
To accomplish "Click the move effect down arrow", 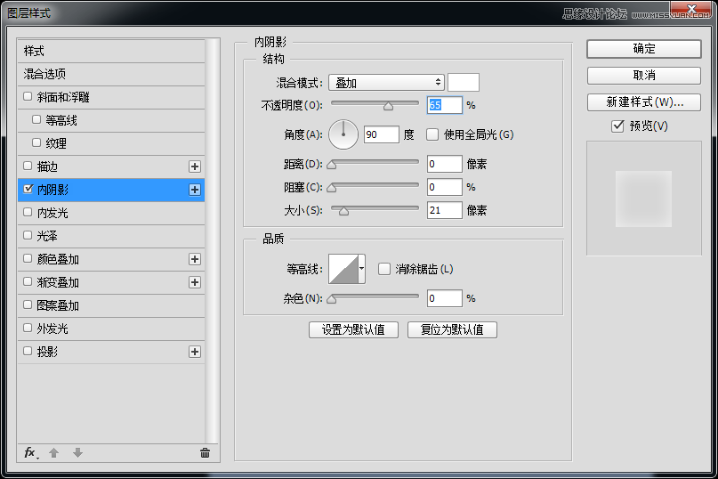I will (x=77, y=453).
